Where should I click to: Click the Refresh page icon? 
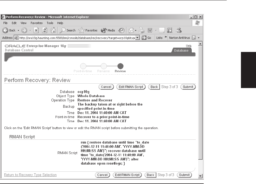tap(45, 30)
